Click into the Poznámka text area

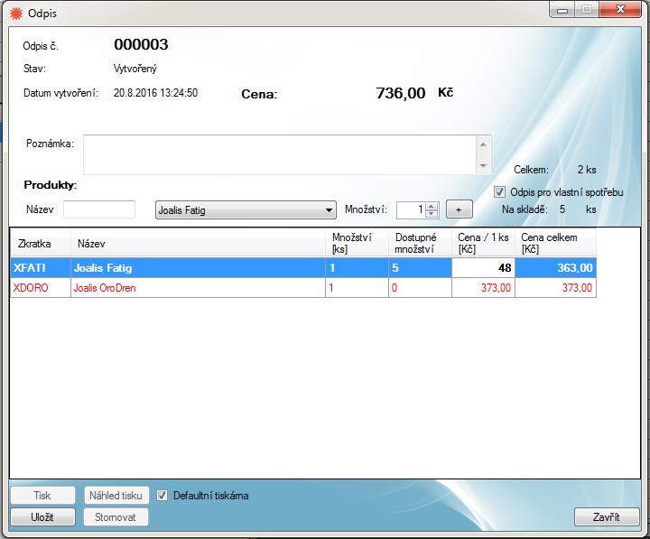[280, 154]
